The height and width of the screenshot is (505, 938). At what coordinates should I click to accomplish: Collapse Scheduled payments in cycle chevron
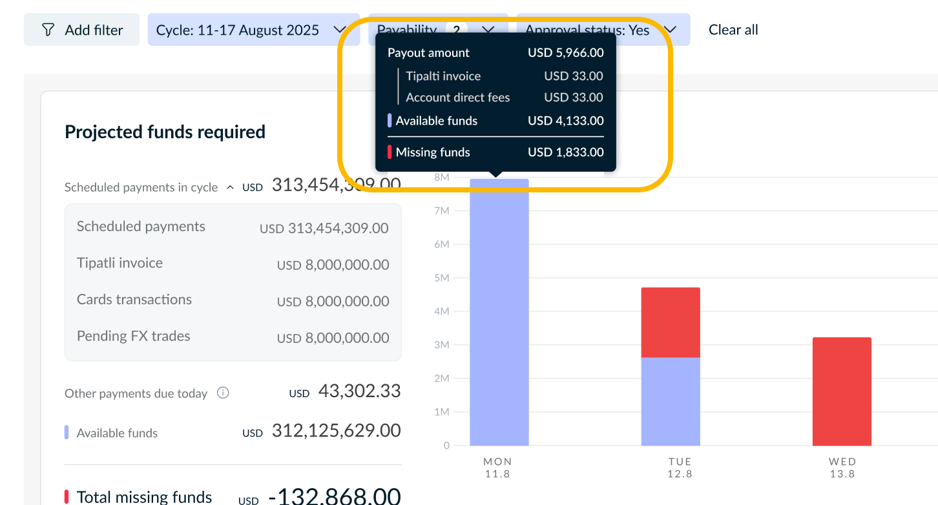coord(230,187)
